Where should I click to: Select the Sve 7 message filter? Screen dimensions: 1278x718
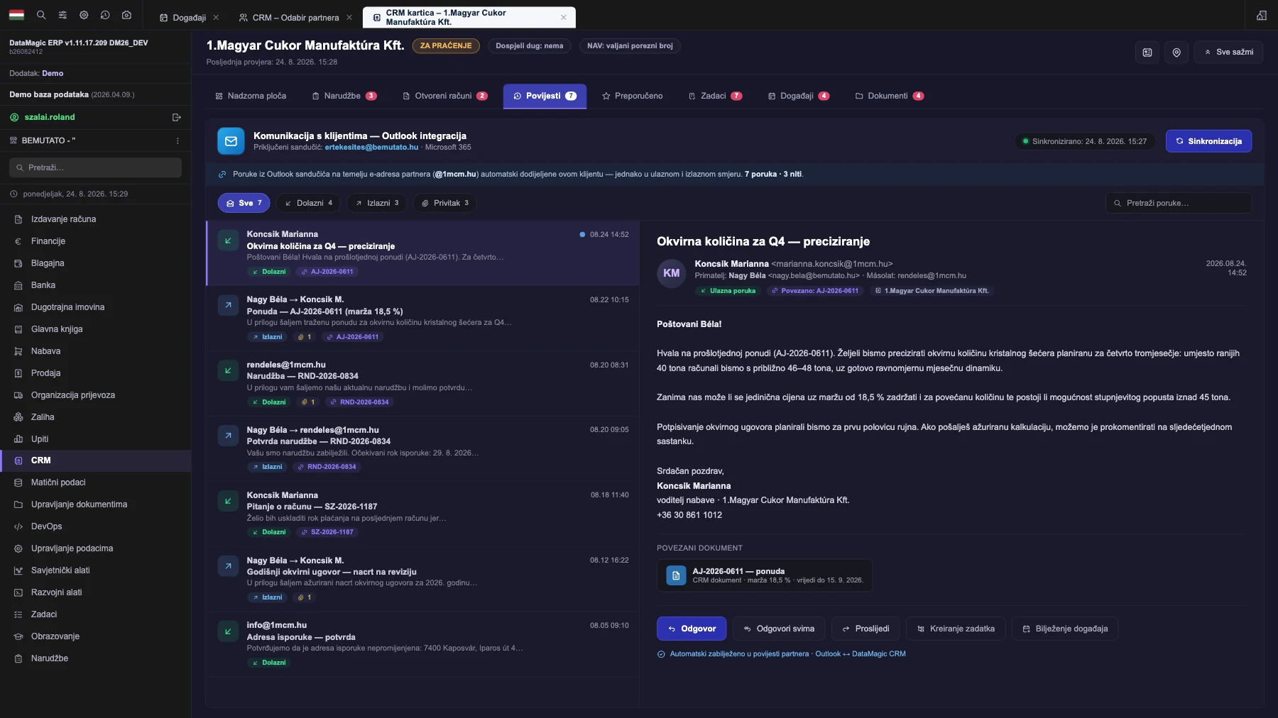[x=244, y=203]
